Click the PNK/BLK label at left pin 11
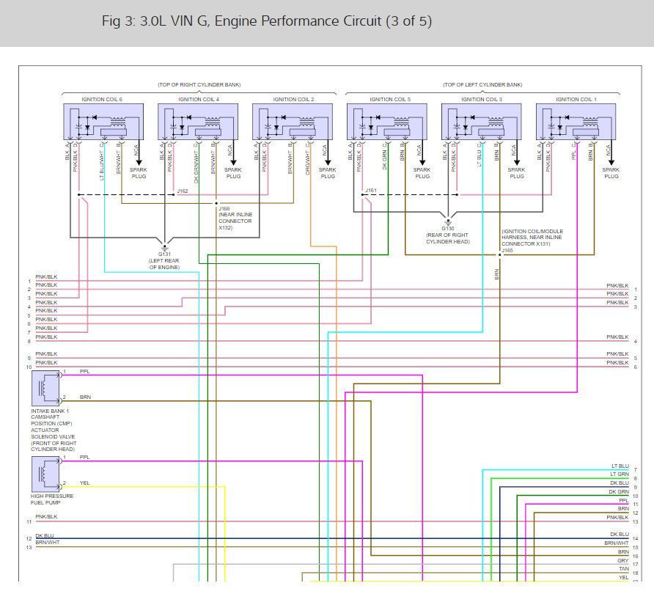 pyautogui.click(x=46, y=516)
